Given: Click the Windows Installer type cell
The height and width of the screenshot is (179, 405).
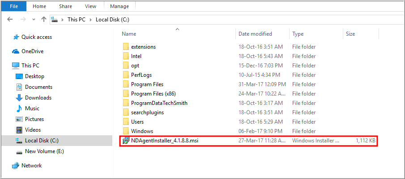Looking at the screenshot, I should [x=315, y=141].
